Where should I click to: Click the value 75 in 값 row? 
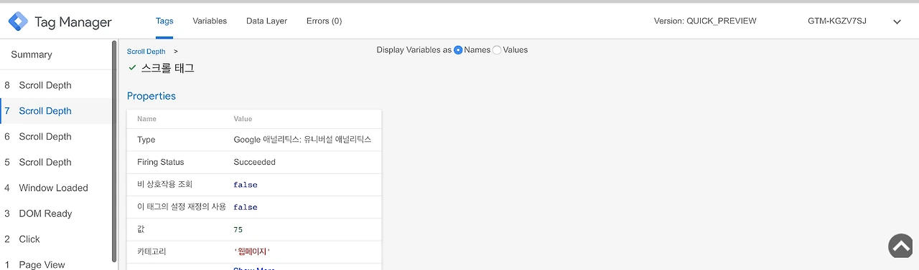point(238,230)
